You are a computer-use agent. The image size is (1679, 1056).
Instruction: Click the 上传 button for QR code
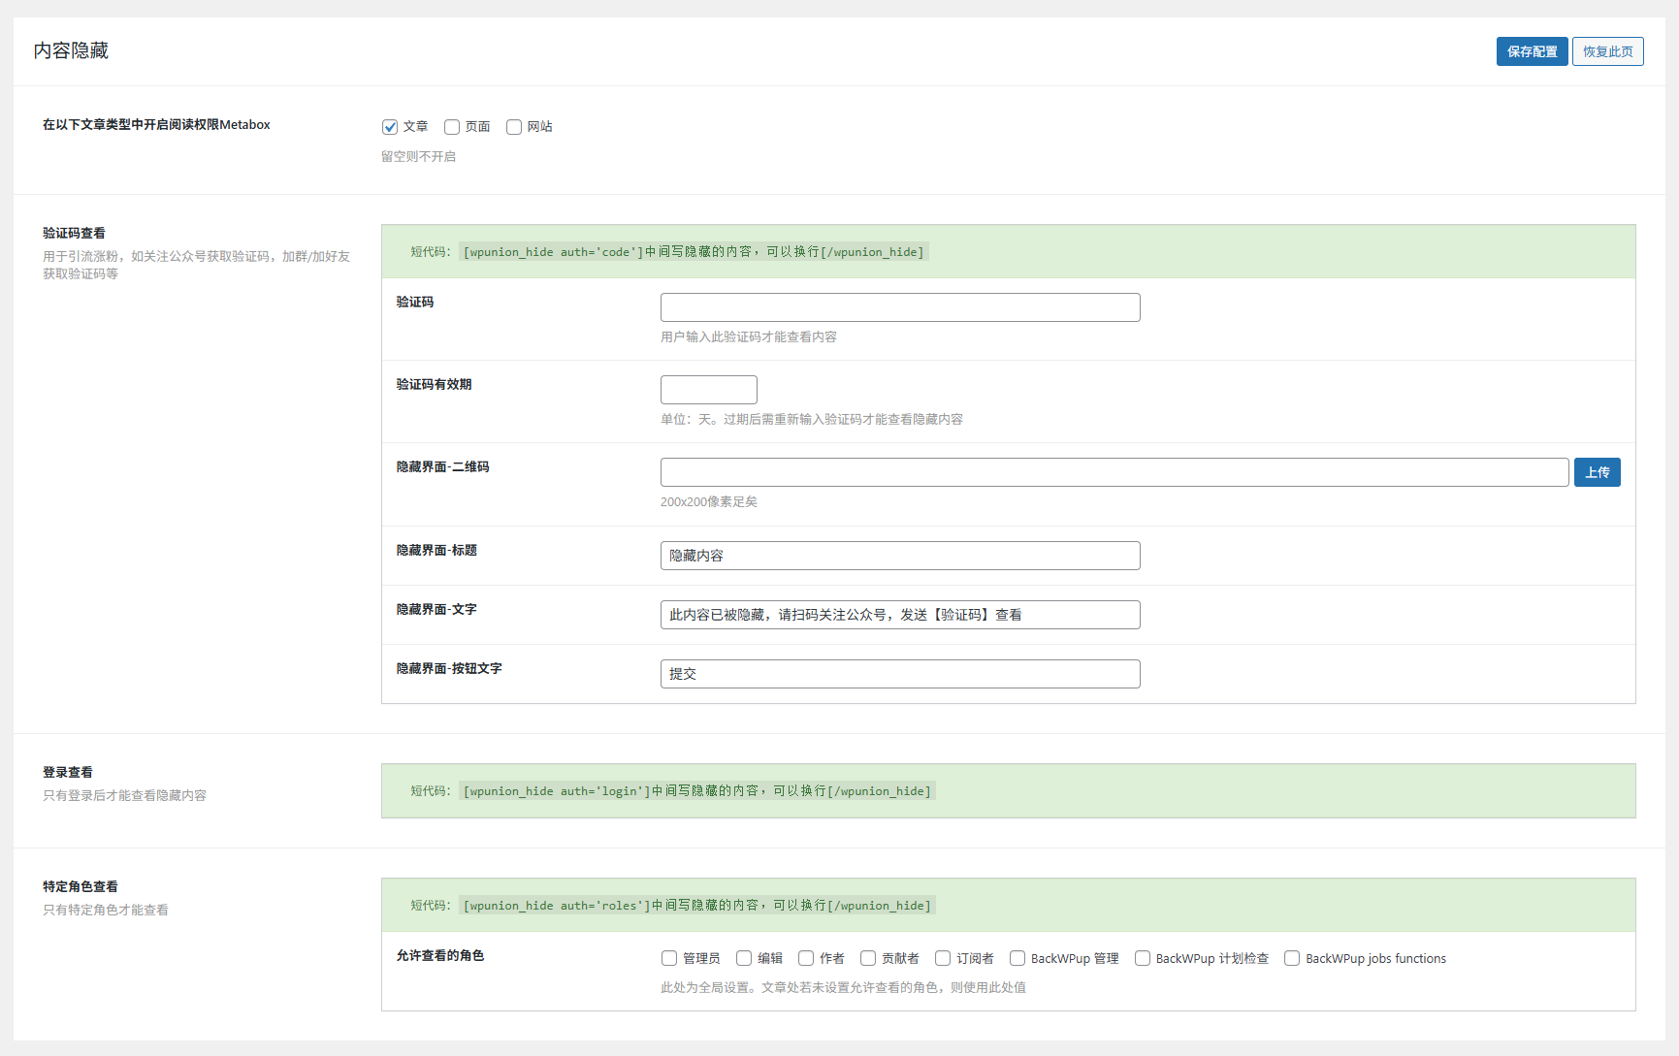(1597, 471)
